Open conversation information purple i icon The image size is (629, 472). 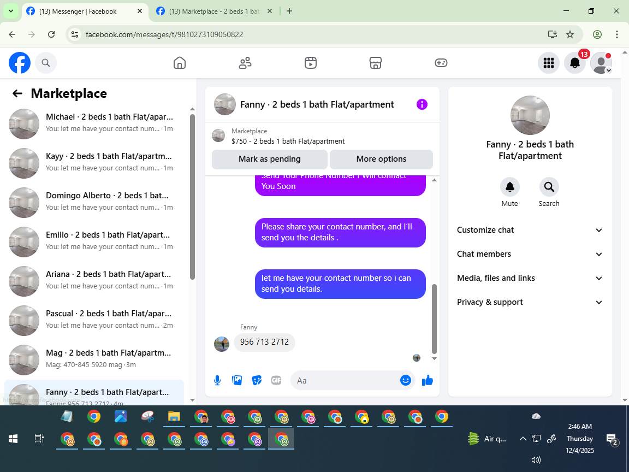click(x=422, y=104)
